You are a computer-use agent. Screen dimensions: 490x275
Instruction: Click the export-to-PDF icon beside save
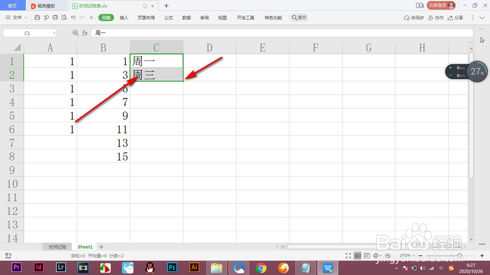pos(46,18)
